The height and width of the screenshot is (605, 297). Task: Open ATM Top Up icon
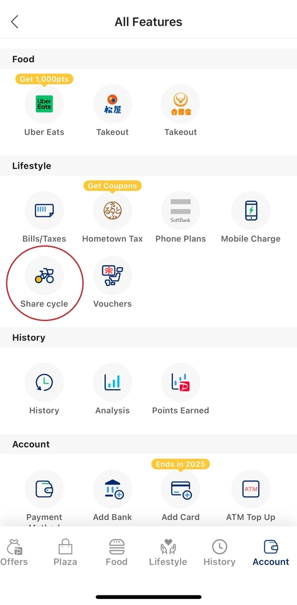[251, 489]
